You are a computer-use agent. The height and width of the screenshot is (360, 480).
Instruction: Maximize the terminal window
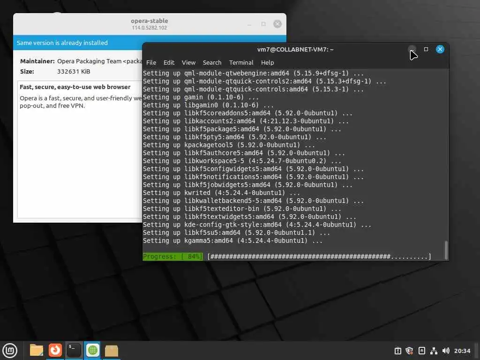click(x=426, y=49)
